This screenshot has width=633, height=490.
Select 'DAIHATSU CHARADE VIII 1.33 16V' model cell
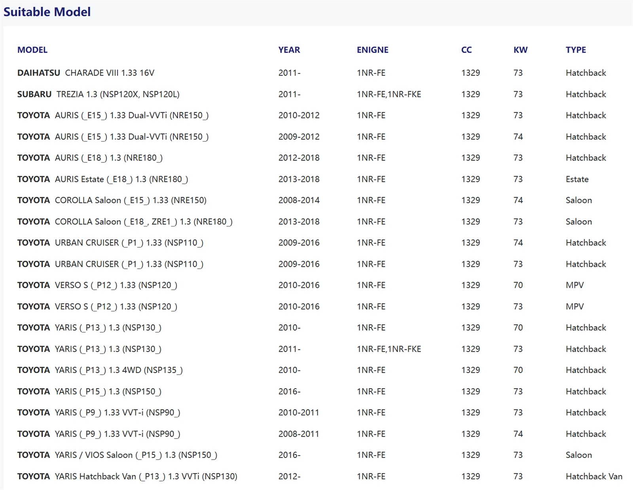click(x=86, y=73)
